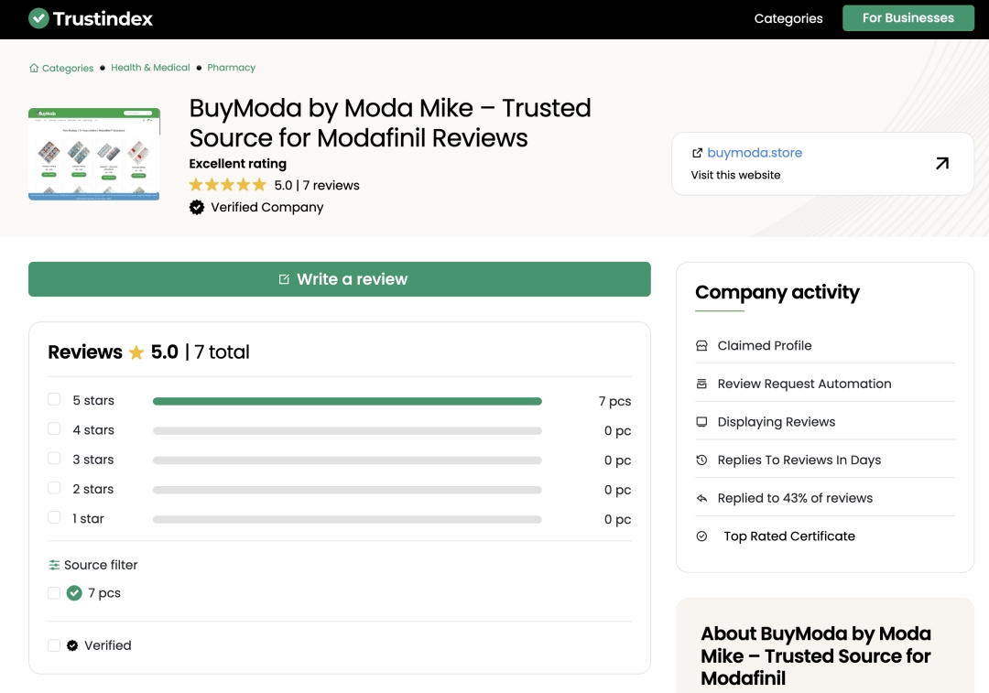Click the 5 stars green rating bar

click(x=347, y=401)
